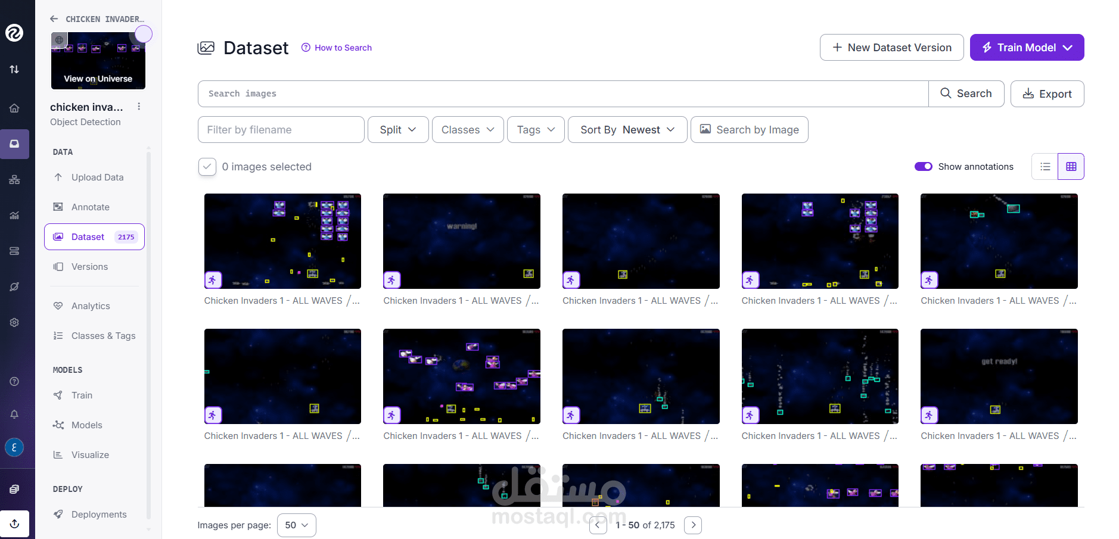Open Versions in the sidebar
The height and width of the screenshot is (539, 1119).
click(94, 267)
